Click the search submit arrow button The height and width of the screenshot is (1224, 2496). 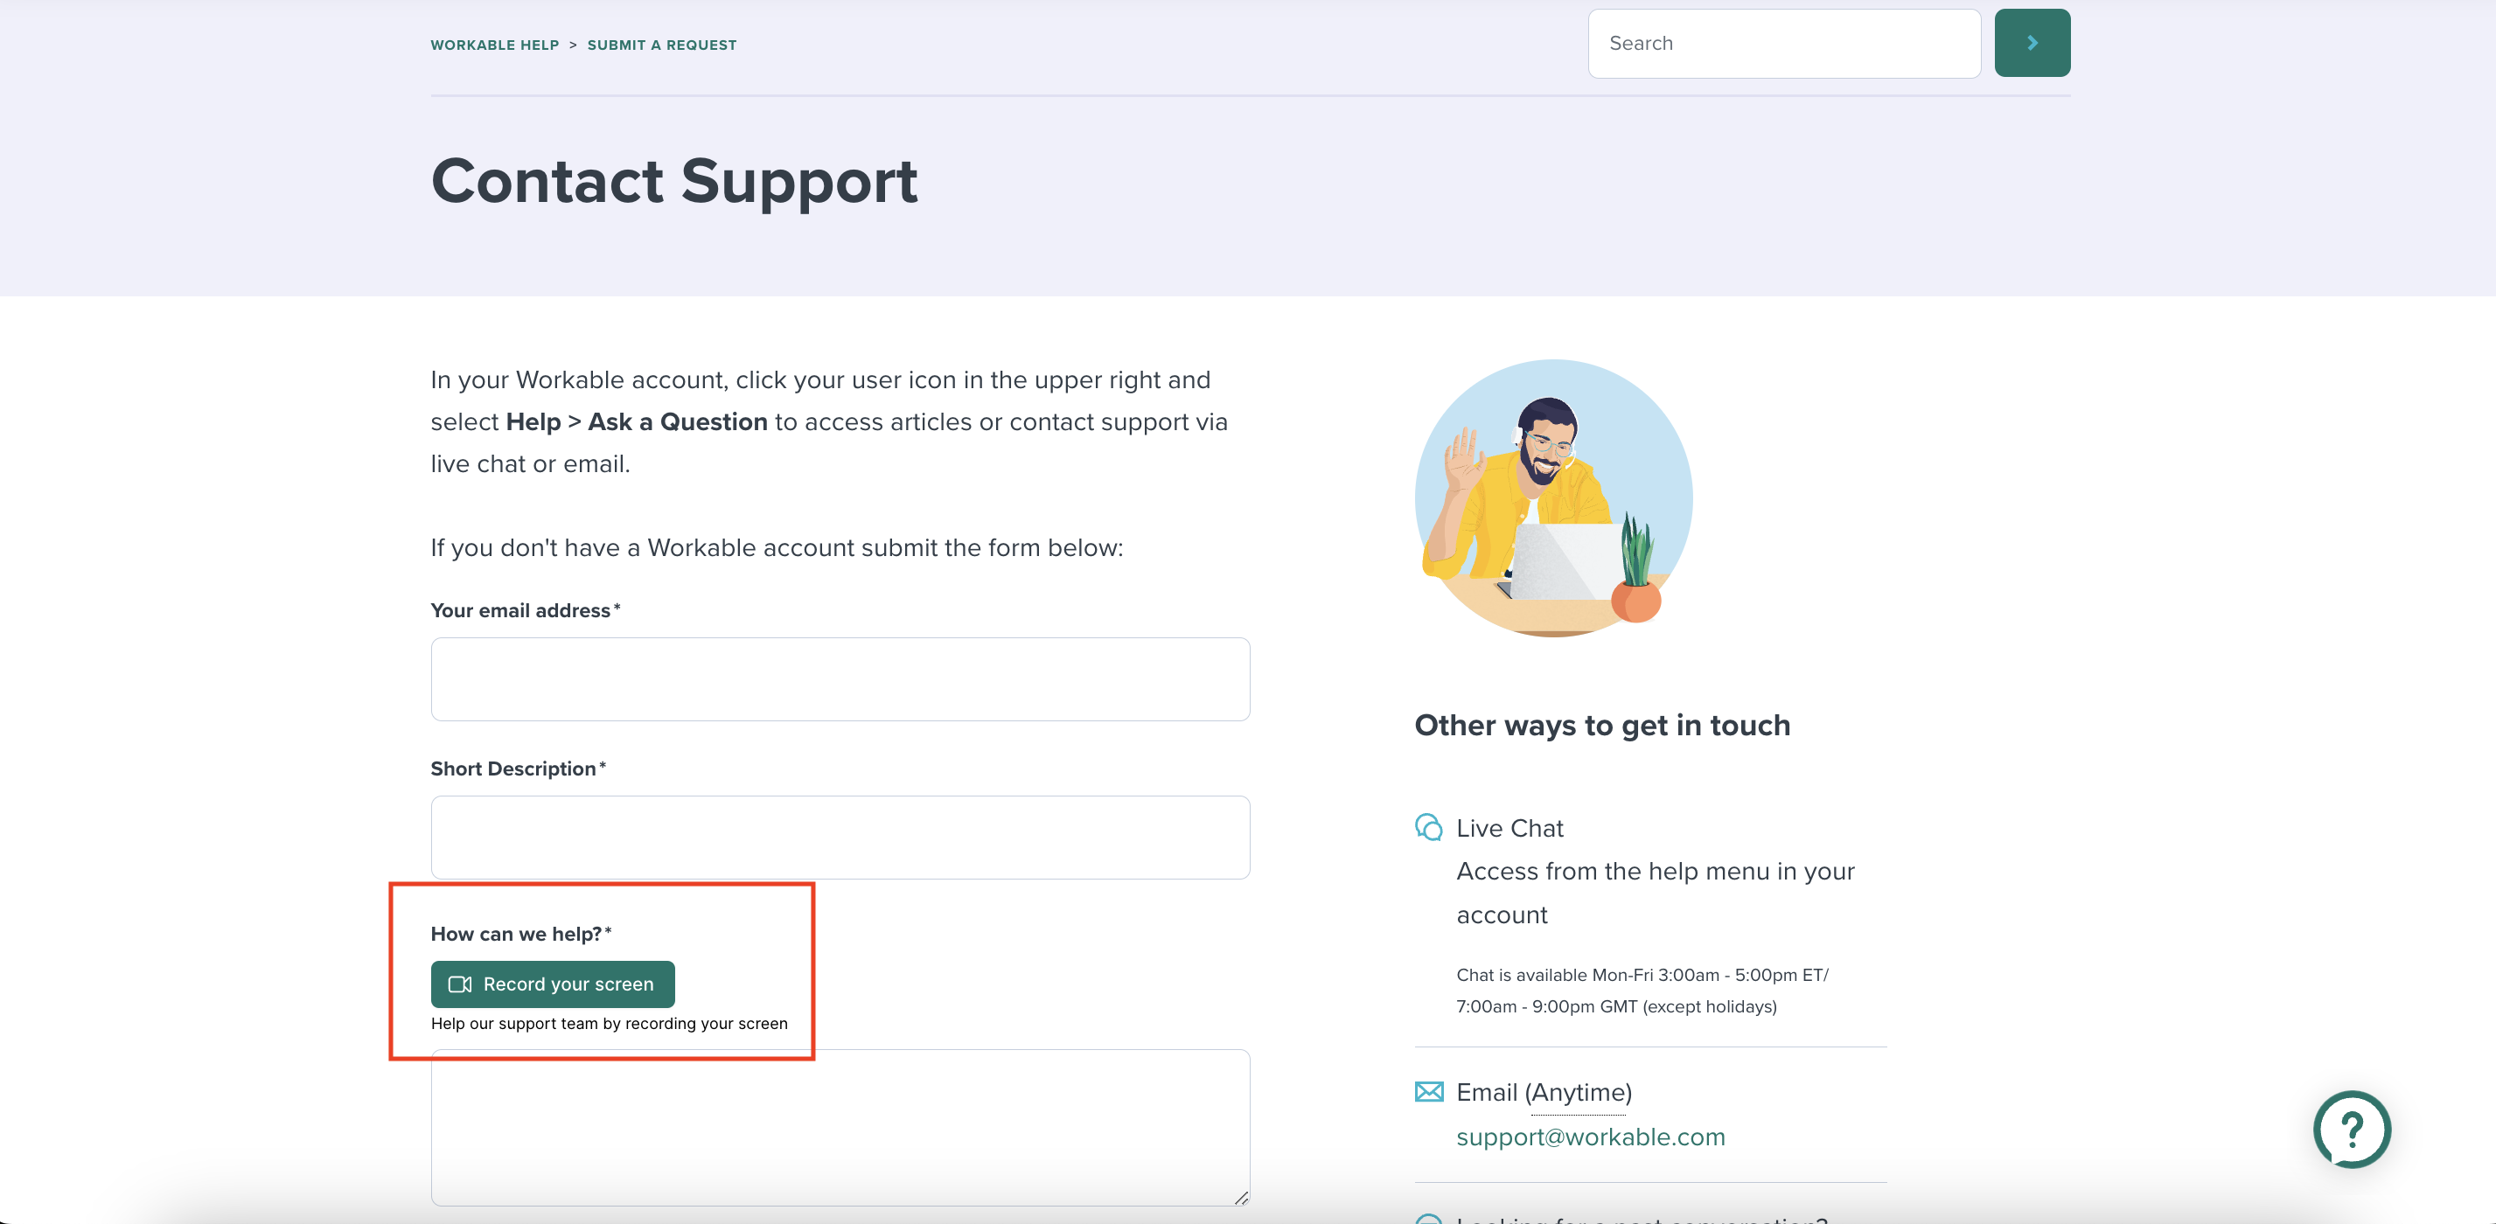tap(2031, 44)
